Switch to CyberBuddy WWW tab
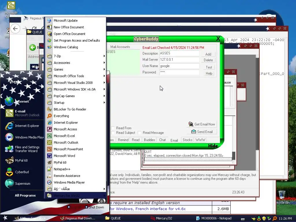 (x=200, y=140)
